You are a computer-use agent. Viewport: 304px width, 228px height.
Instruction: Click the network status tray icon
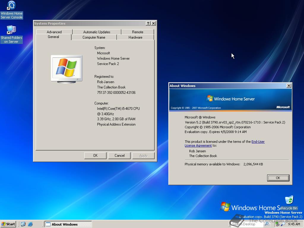278,224
